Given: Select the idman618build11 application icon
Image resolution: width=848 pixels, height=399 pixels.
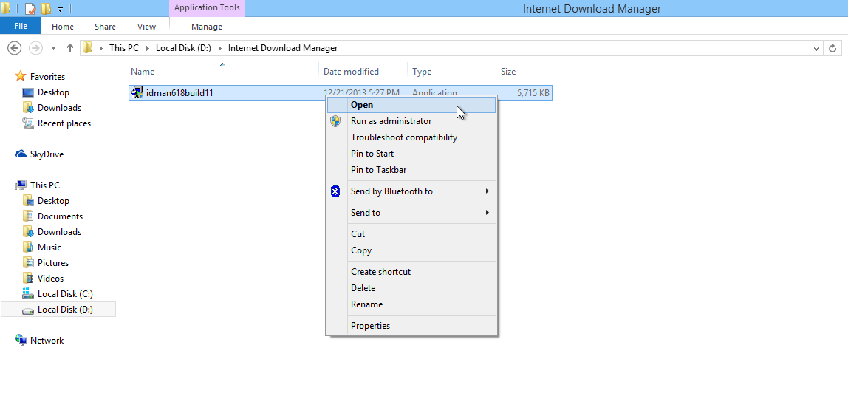Looking at the screenshot, I should 137,93.
